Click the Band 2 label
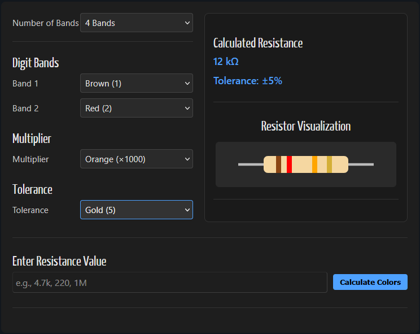Viewport: 420px width, 334px height. click(x=26, y=109)
